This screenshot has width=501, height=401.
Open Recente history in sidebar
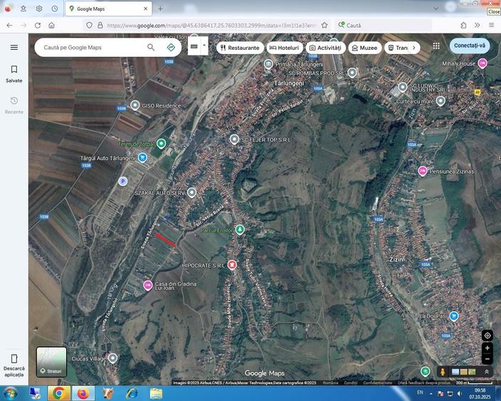[x=14, y=105]
